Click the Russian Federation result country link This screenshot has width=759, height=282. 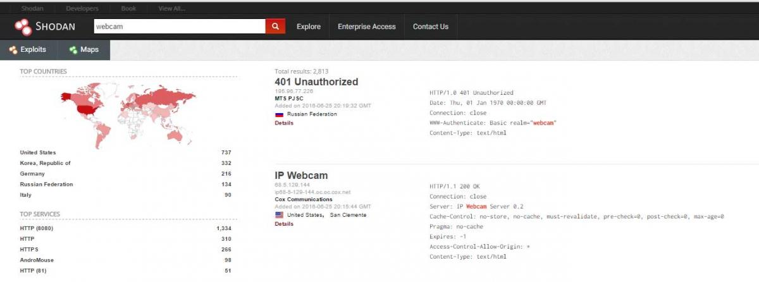pos(312,114)
